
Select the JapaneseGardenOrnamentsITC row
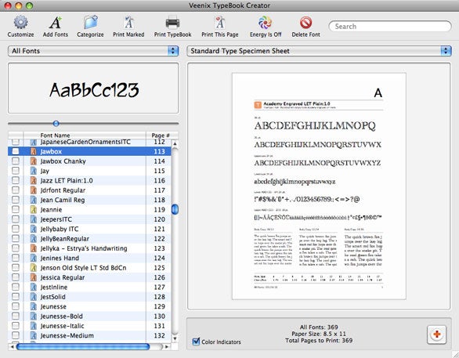(x=89, y=142)
